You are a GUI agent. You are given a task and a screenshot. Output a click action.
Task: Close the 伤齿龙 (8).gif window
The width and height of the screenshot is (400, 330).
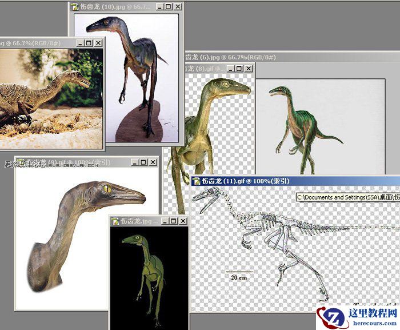pyautogui.click(x=249, y=69)
